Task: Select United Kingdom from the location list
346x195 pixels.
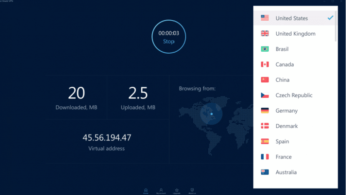Action: (295, 34)
